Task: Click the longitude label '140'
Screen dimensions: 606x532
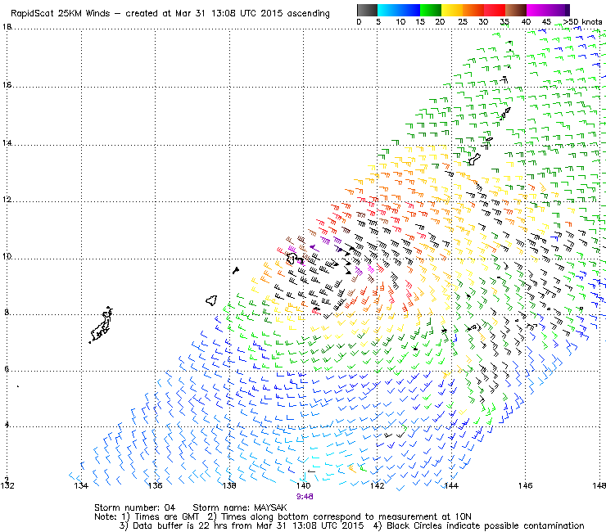Action: [x=303, y=485]
